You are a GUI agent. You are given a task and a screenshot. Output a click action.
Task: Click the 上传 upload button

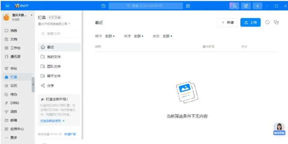[250, 22]
